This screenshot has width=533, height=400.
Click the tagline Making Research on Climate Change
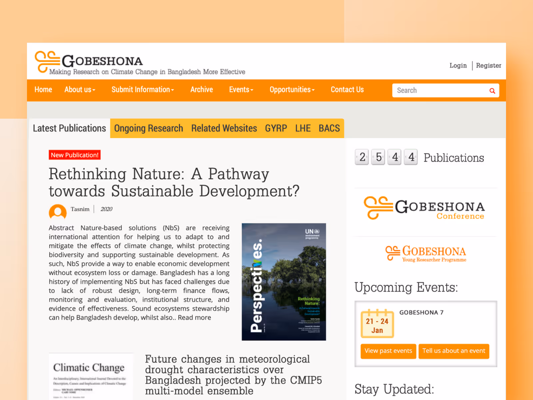(x=147, y=72)
